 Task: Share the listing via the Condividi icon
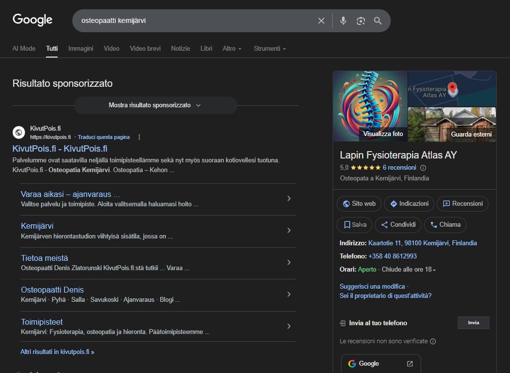(398, 225)
